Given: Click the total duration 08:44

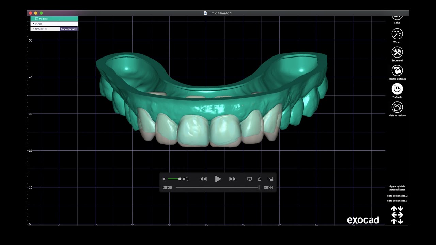Looking at the screenshot, I should [268, 187].
